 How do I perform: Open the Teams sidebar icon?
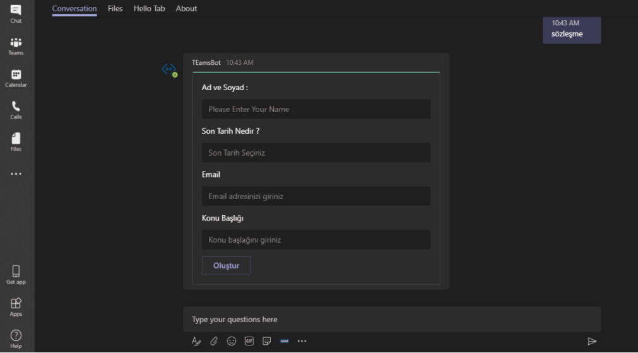(16, 46)
